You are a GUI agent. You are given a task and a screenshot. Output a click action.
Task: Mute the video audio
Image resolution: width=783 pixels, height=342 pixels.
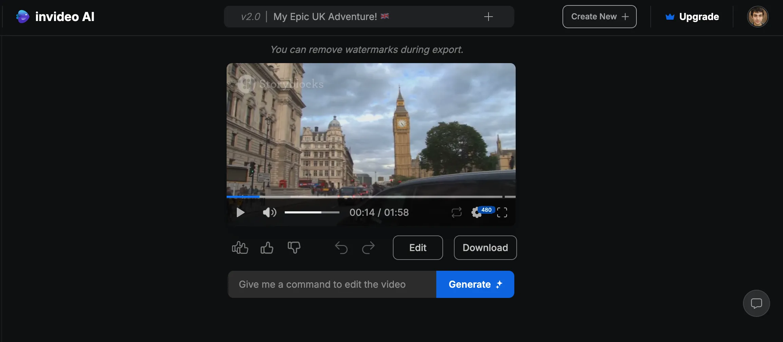tap(269, 212)
